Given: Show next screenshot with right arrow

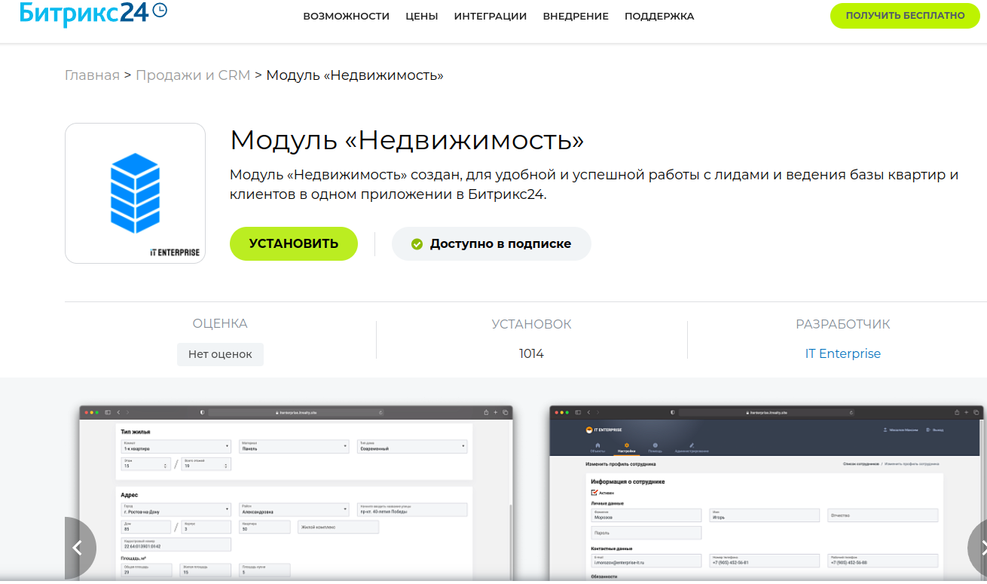Looking at the screenshot, I should [977, 548].
